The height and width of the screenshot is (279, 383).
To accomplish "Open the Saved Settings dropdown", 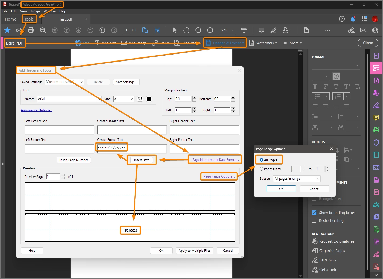I will coord(64,82).
